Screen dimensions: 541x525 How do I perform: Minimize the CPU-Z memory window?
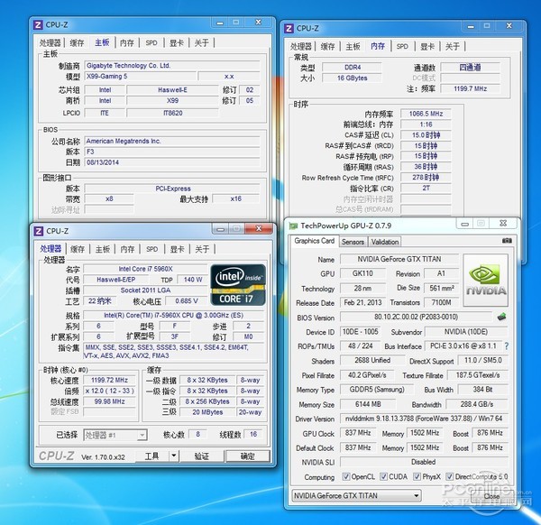point(471,26)
